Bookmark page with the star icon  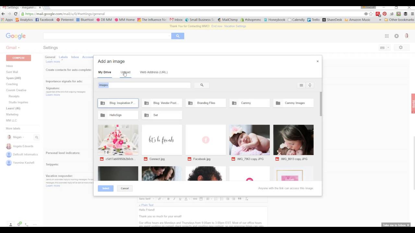[371, 14]
